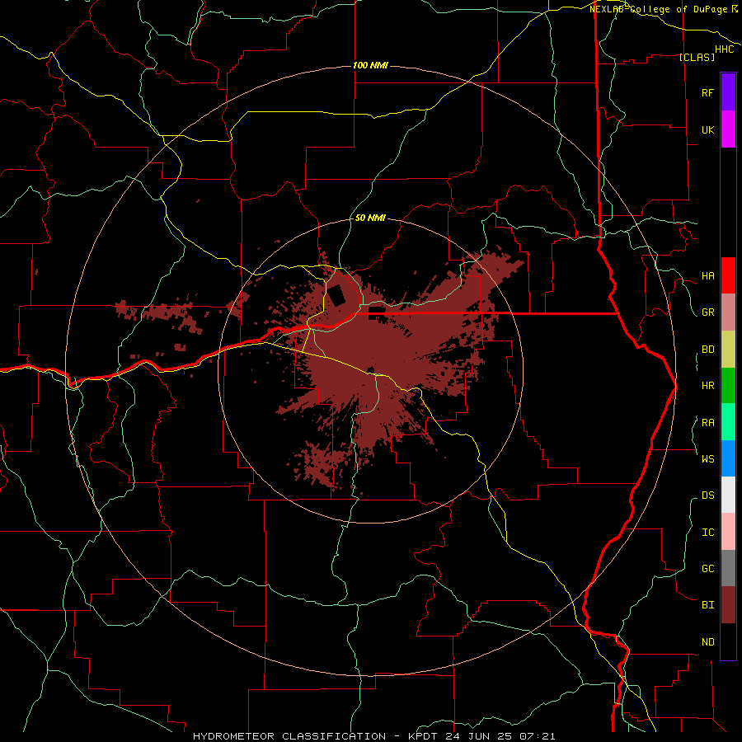Image resolution: width=742 pixels, height=742 pixels.
Task: Click the black square gap inside the echo
Action: pyautogui.click(x=337, y=295)
